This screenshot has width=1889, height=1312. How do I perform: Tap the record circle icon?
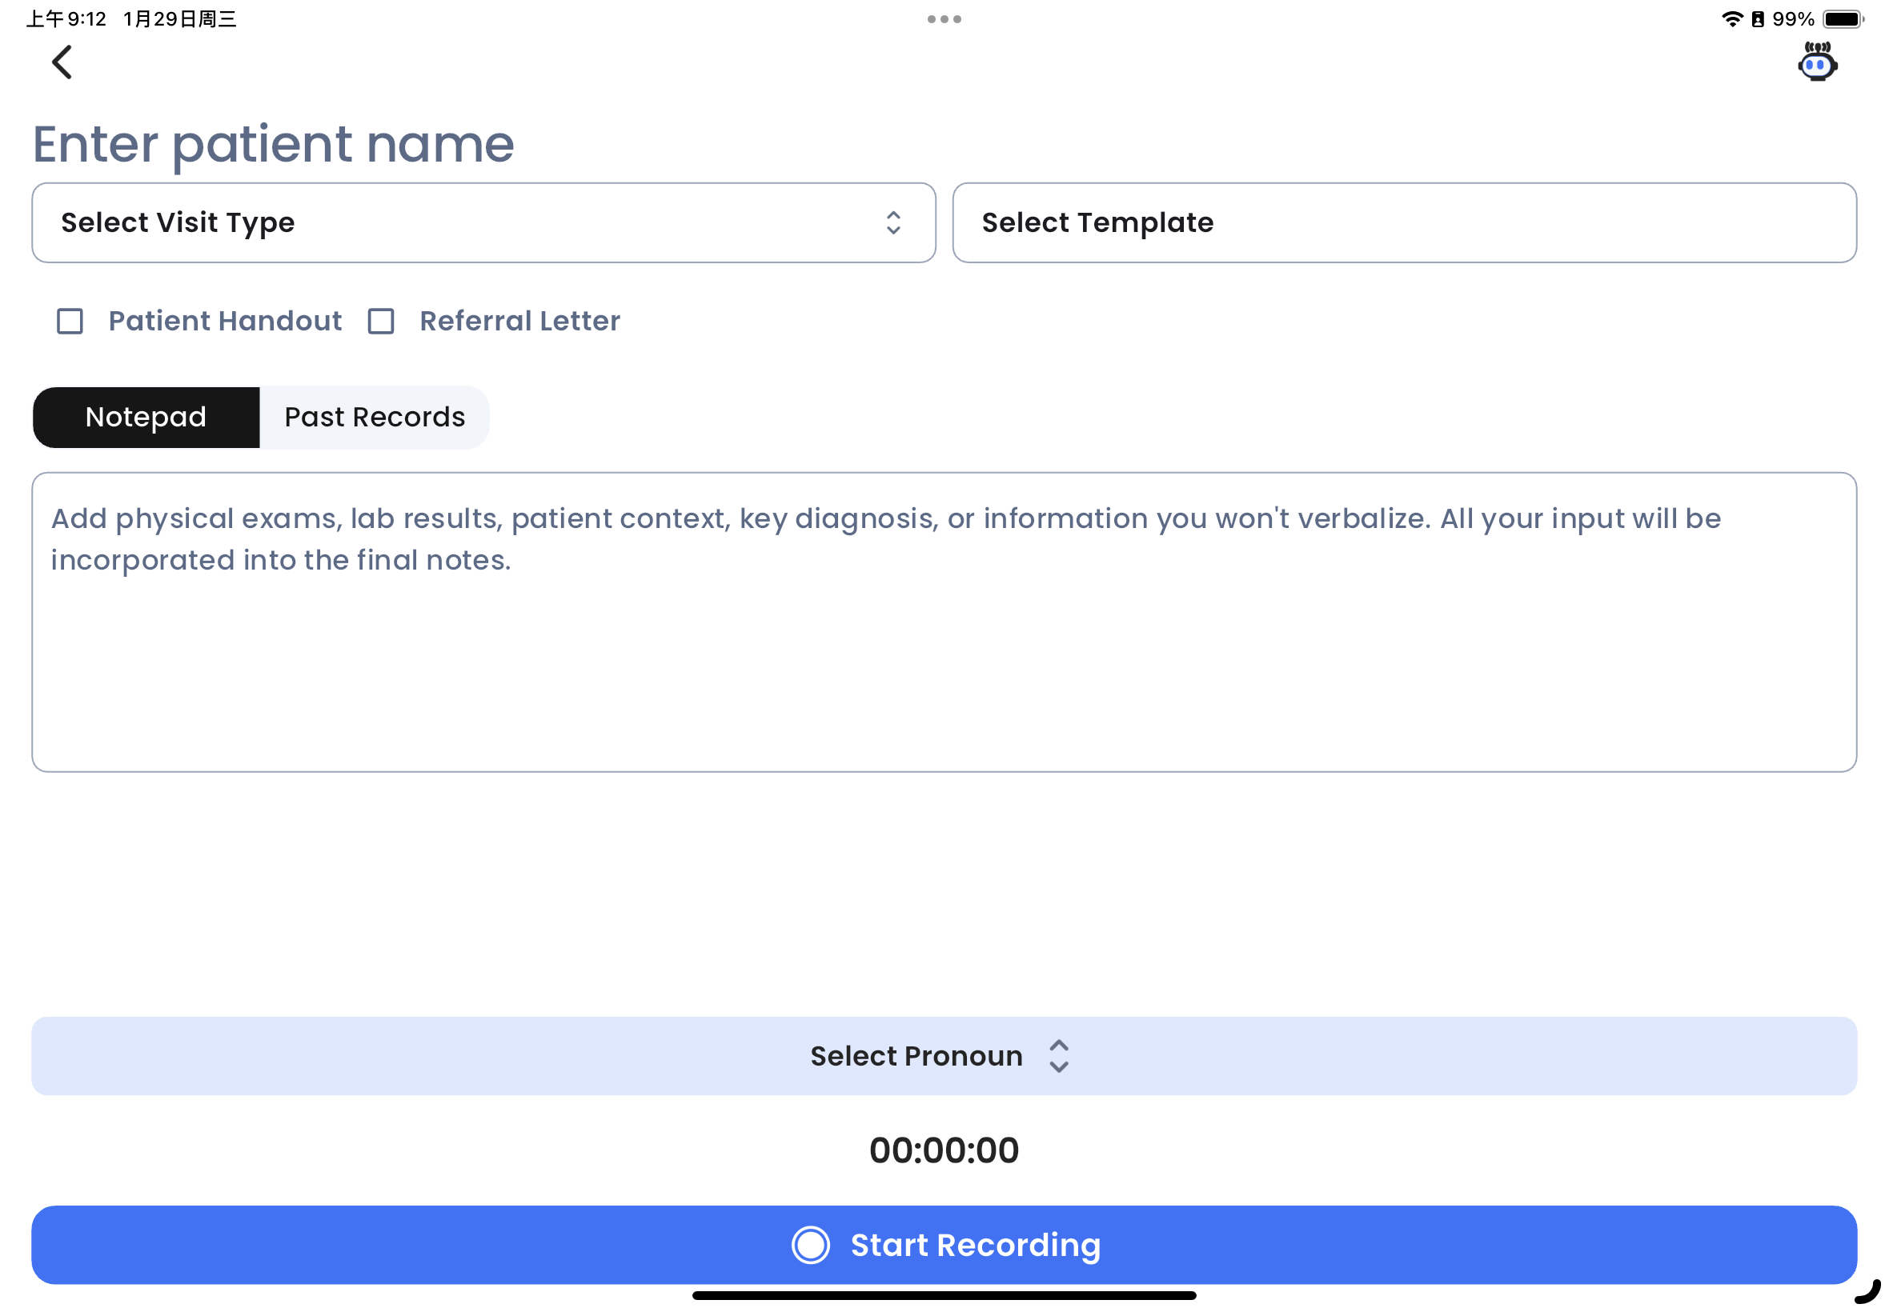(x=810, y=1245)
